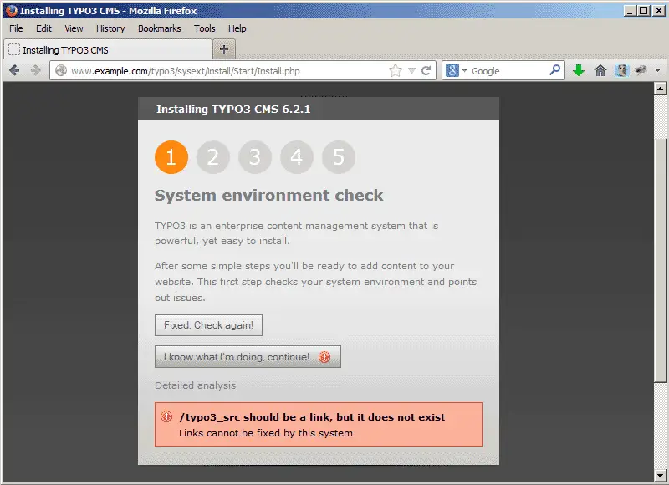The width and height of the screenshot is (669, 485).
Task: Click the 'Installing TYPO3 CMS 6.2.1' header
Action: (233, 109)
